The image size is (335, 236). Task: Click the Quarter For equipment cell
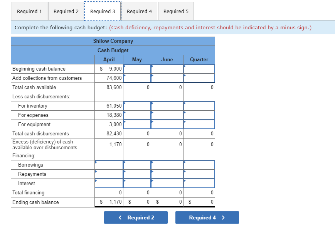[x=199, y=124]
